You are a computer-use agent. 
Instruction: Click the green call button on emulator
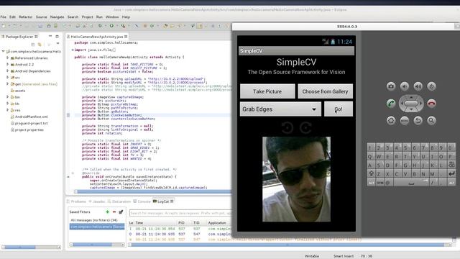click(x=391, y=104)
